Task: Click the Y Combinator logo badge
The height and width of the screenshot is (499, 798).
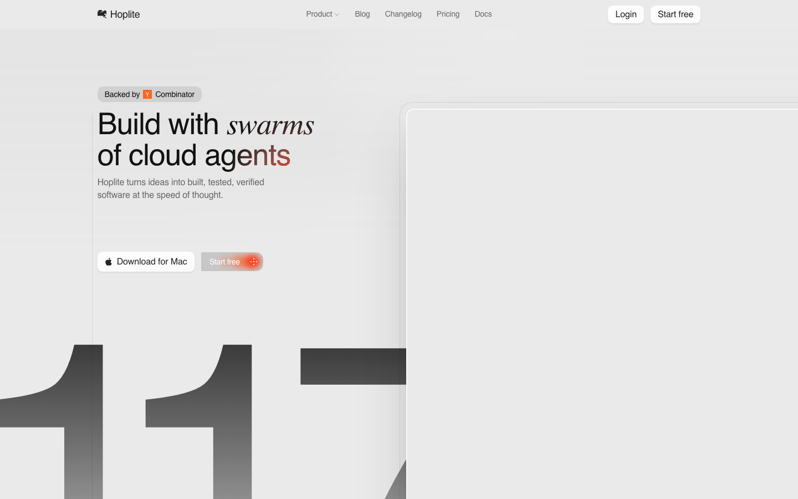Action: pos(147,94)
